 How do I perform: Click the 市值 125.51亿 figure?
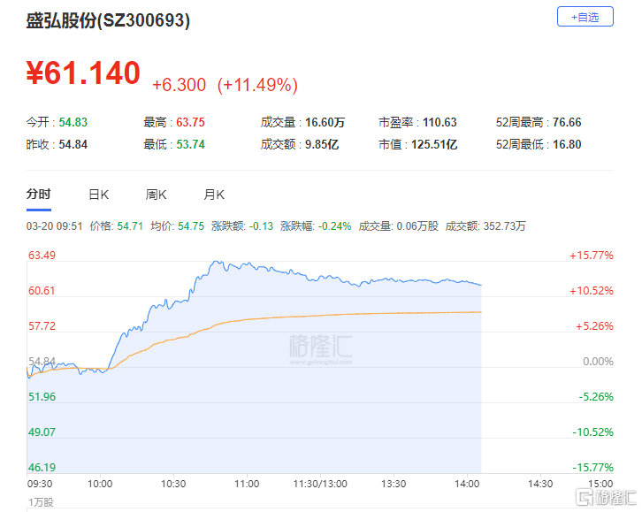point(434,144)
